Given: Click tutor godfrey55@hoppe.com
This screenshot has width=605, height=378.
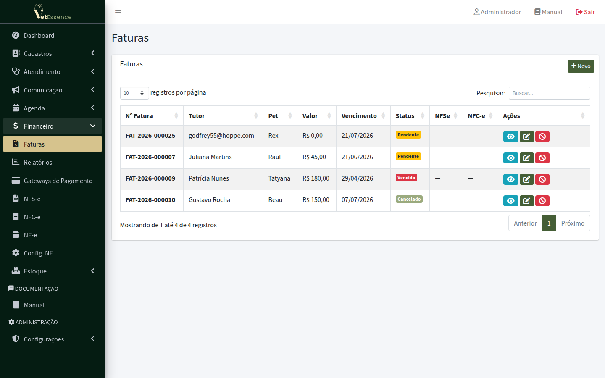Looking at the screenshot, I should coord(221,136).
